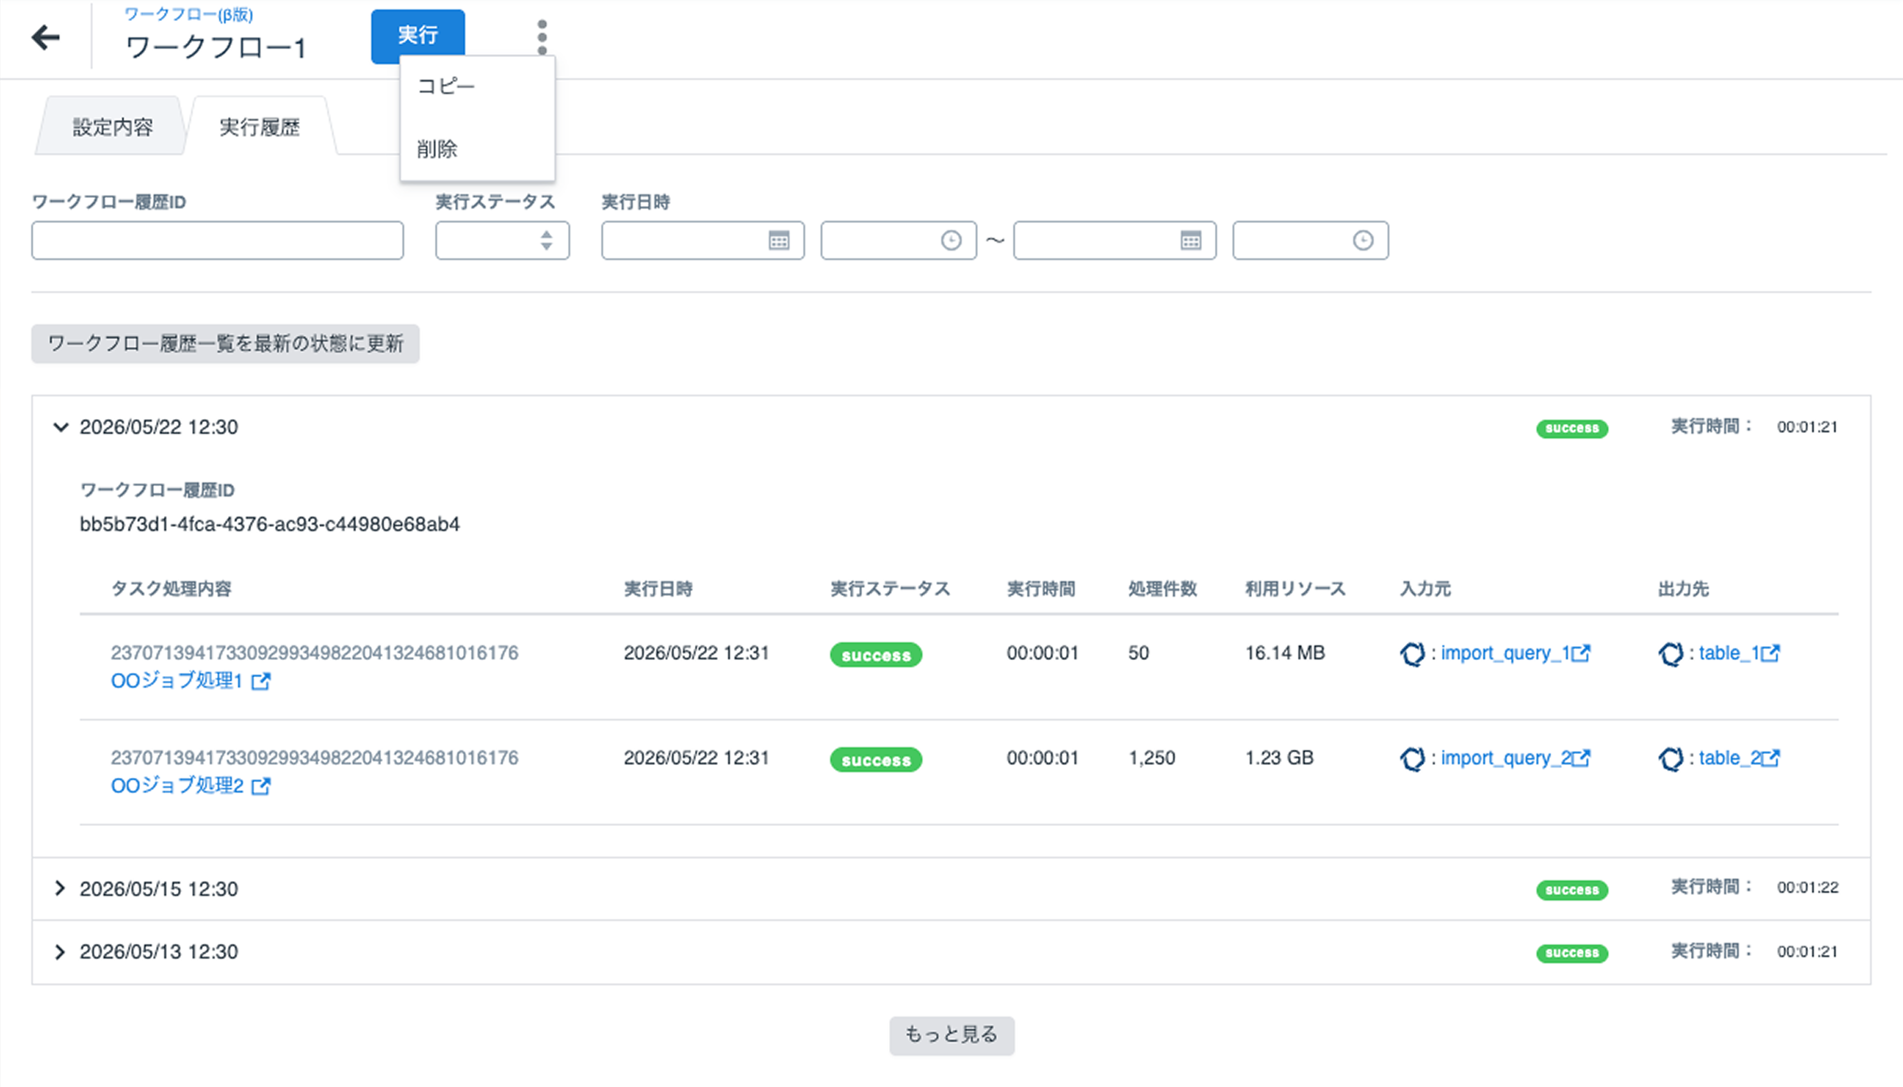Open the table_1 destination link

pos(1729,653)
